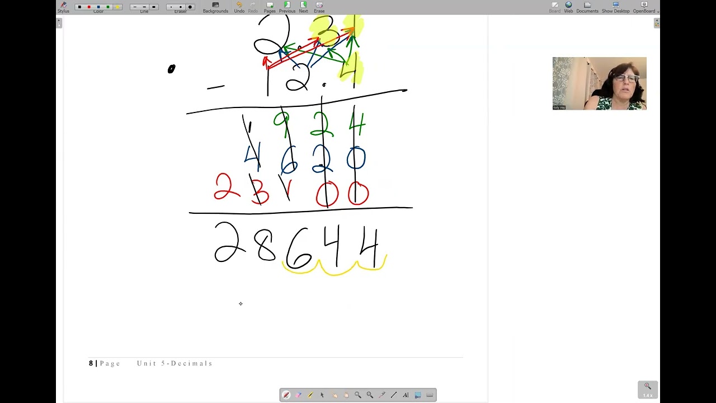Select the Capture screen area tool
716x403 pixels.
click(x=417, y=395)
